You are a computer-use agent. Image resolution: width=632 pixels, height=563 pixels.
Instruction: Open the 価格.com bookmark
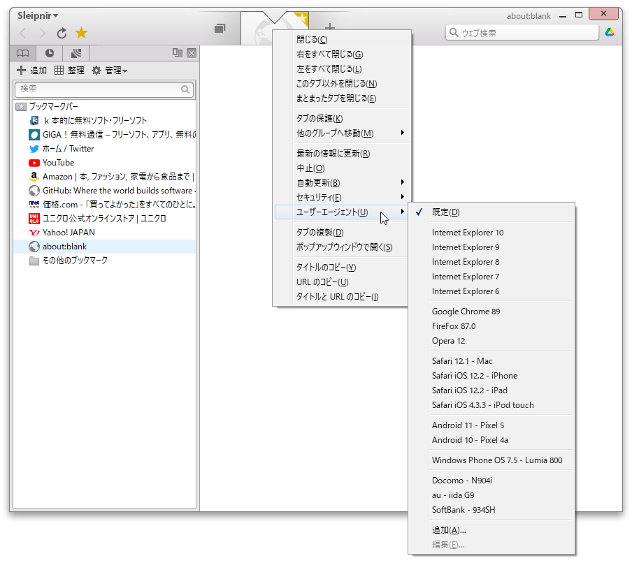pos(113,205)
